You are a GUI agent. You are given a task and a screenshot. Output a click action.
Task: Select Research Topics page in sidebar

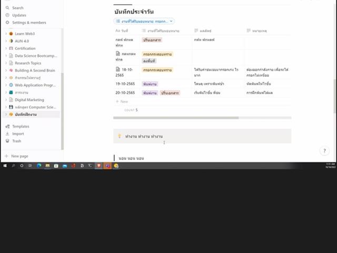click(x=28, y=63)
